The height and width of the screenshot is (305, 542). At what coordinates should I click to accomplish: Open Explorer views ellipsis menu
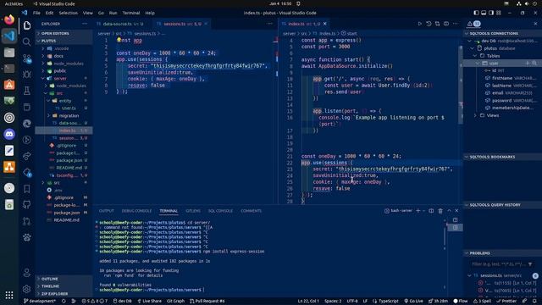click(85, 24)
